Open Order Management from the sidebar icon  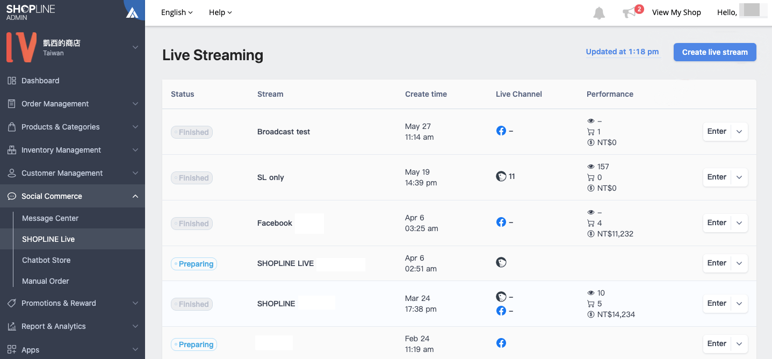coord(11,104)
